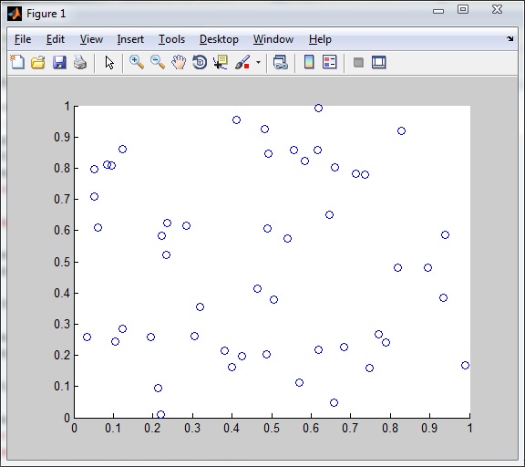The image size is (525, 467).
Task: Print the figure using printer icon
Action: [80, 62]
